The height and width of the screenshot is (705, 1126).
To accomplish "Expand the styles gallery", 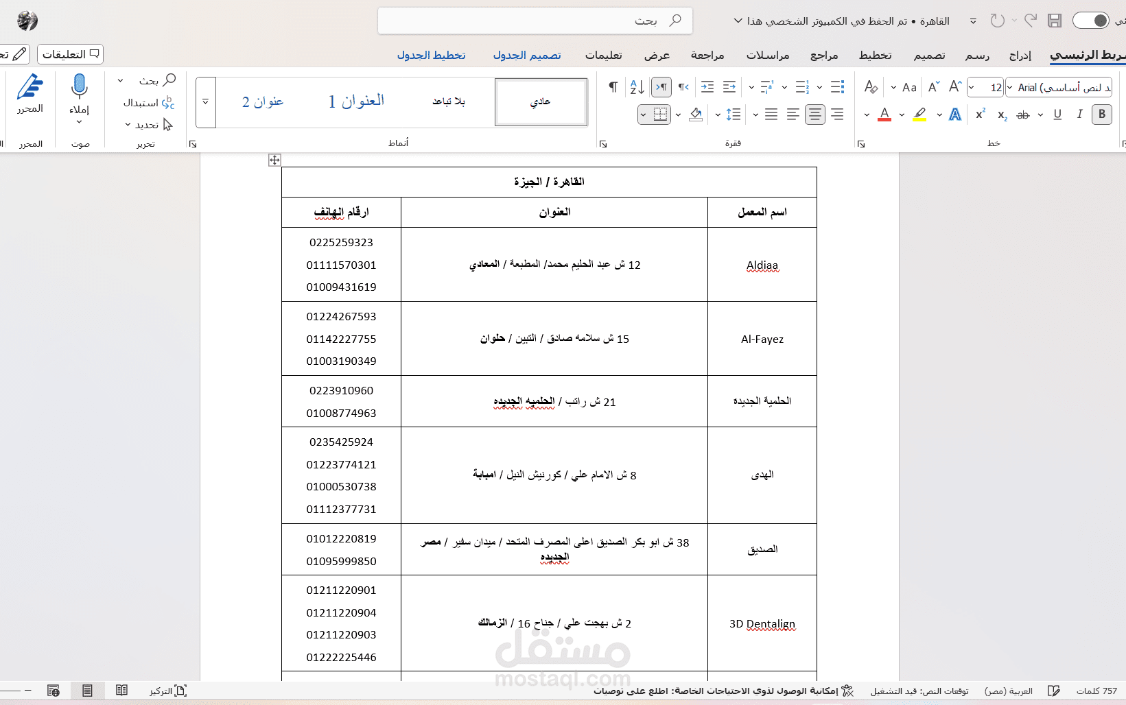I will click(x=205, y=101).
